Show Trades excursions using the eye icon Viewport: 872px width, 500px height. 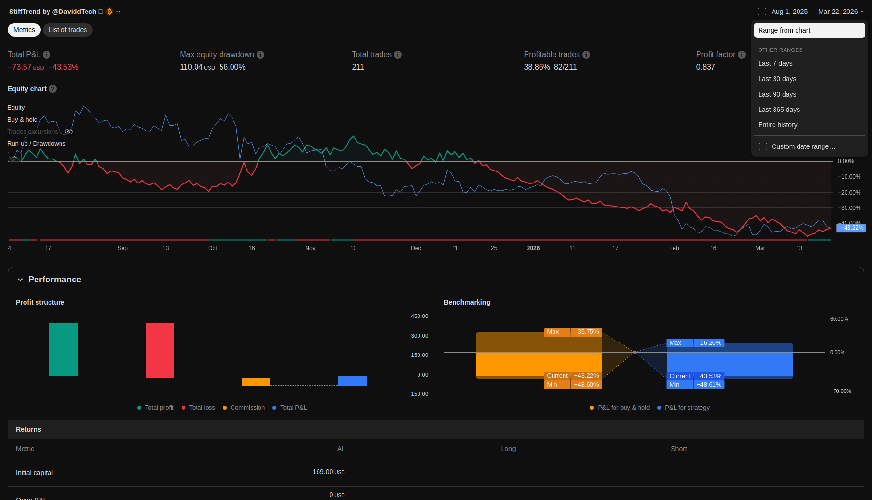pyautogui.click(x=69, y=132)
